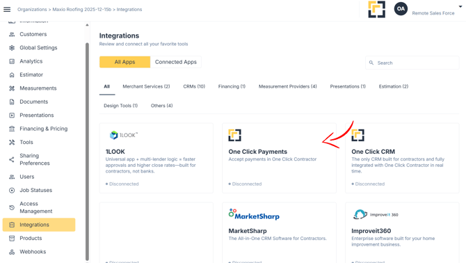Open the Others (4) tab
The width and height of the screenshot is (466, 263).
coord(161,106)
